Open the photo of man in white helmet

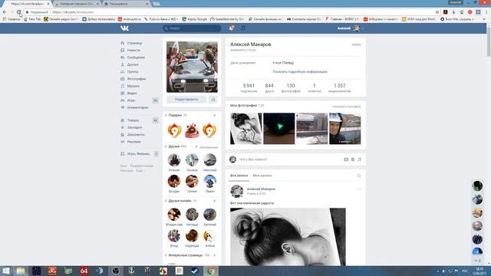(x=344, y=129)
